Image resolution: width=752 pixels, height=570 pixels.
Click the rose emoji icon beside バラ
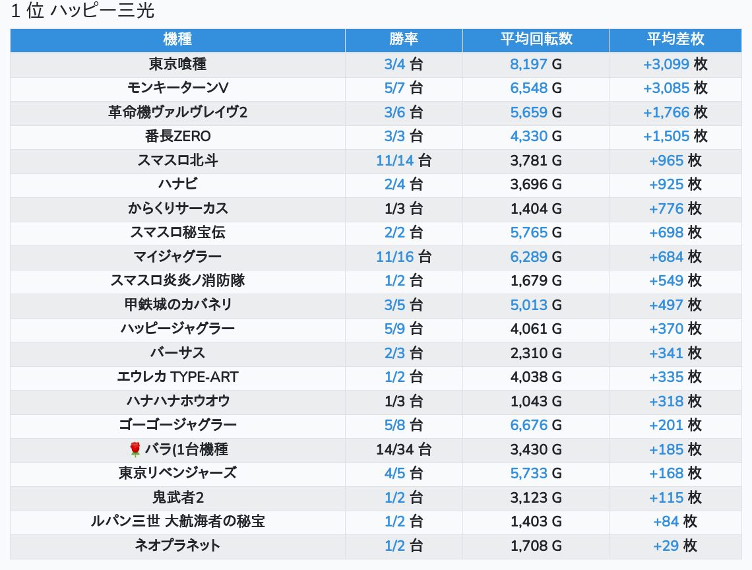[135, 450]
